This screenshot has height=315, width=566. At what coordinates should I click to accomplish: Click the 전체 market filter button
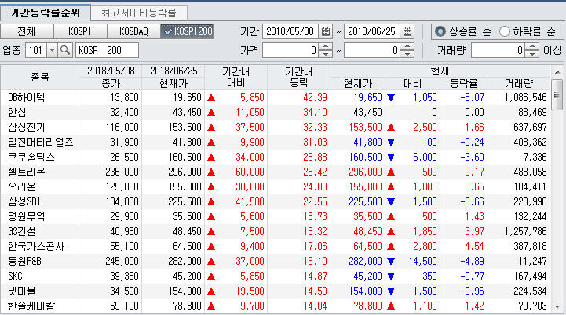click(26, 31)
